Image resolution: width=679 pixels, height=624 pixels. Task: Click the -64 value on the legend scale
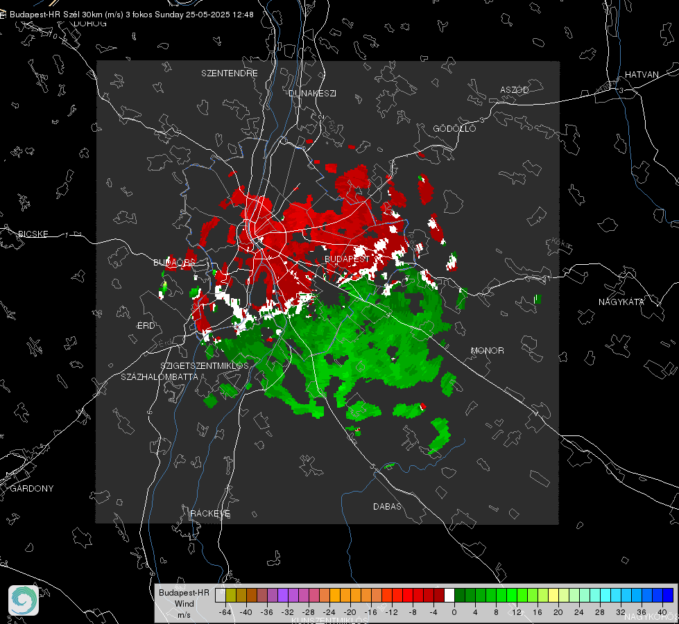tap(225, 612)
